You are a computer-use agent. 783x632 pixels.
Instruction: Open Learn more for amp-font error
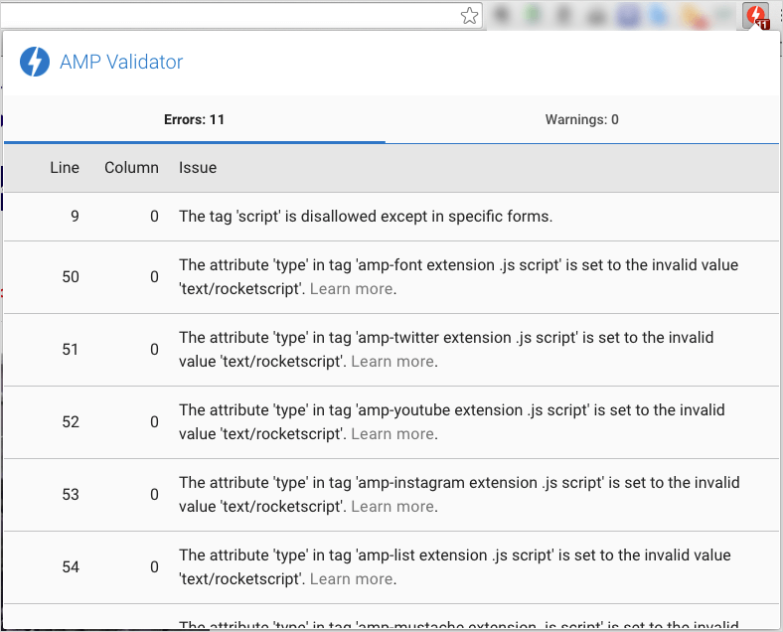351,289
